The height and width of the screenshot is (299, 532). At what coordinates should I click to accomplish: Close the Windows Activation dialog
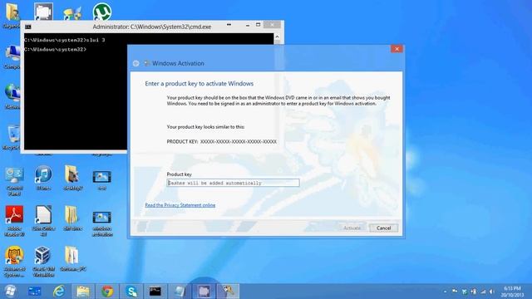pos(397,49)
